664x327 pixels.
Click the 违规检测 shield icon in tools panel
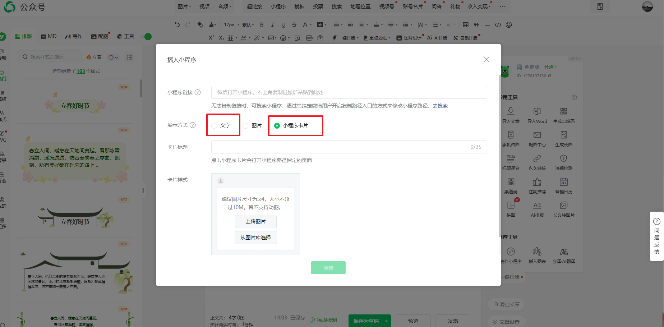563,158
